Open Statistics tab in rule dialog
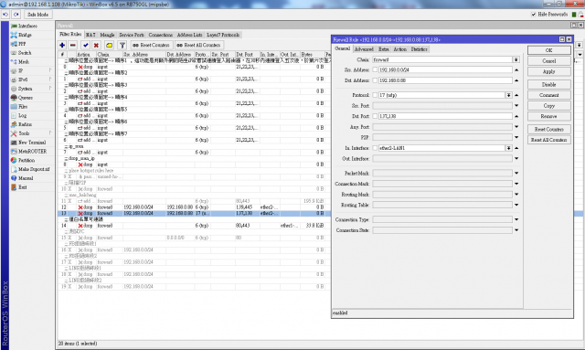 pos(419,49)
